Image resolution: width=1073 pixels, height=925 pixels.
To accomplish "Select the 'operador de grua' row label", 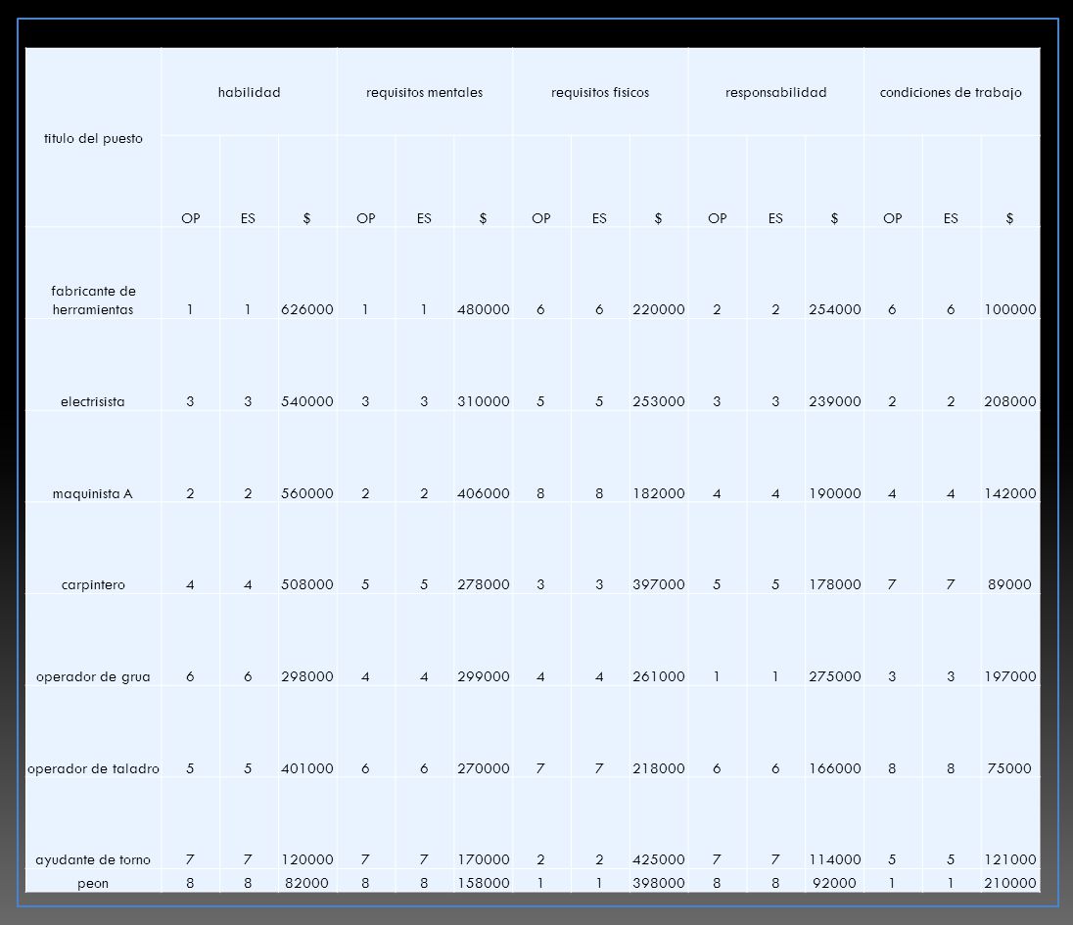I will 93,676.
